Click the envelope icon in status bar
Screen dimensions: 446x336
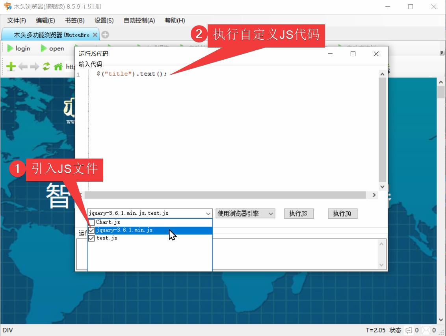[x=426, y=330]
